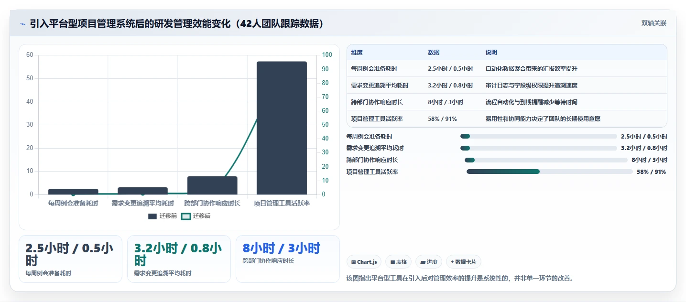Click table value 58% / 91%
This screenshot has width=686, height=302.
(x=442, y=119)
